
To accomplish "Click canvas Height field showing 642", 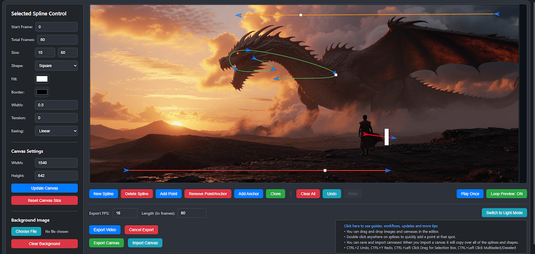I will tap(56, 175).
